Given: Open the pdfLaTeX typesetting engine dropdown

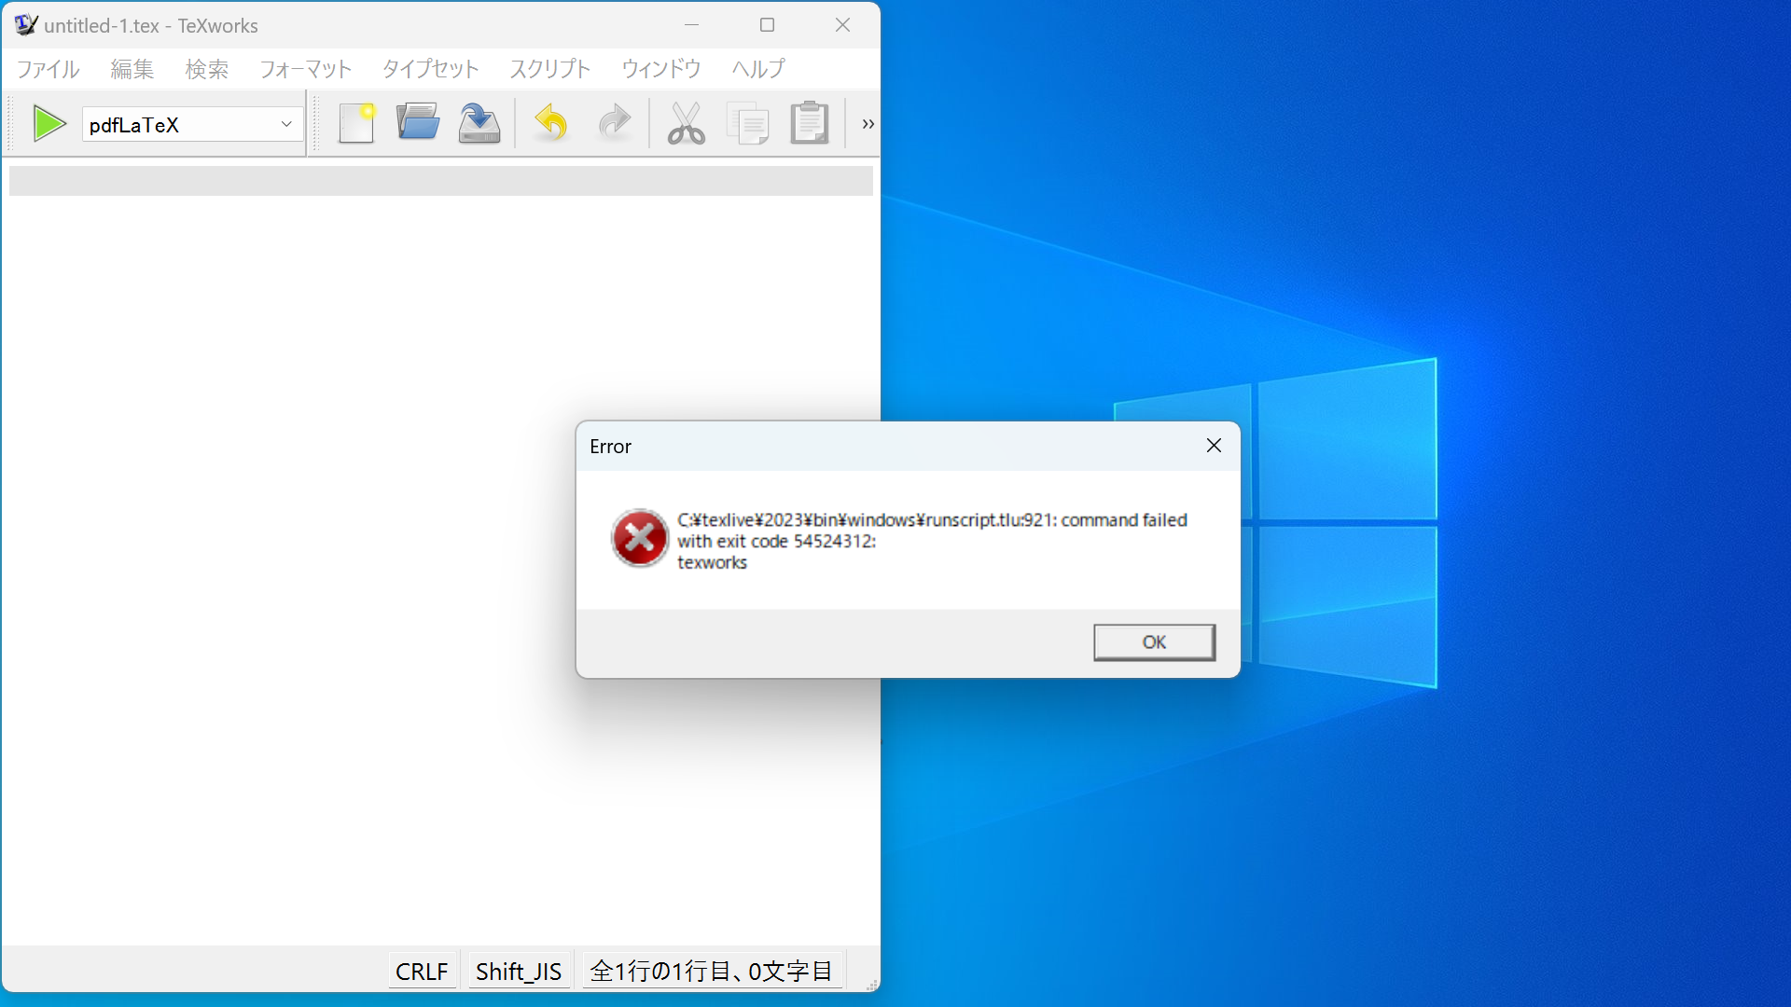Looking at the screenshot, I should (x=192, y=124).
